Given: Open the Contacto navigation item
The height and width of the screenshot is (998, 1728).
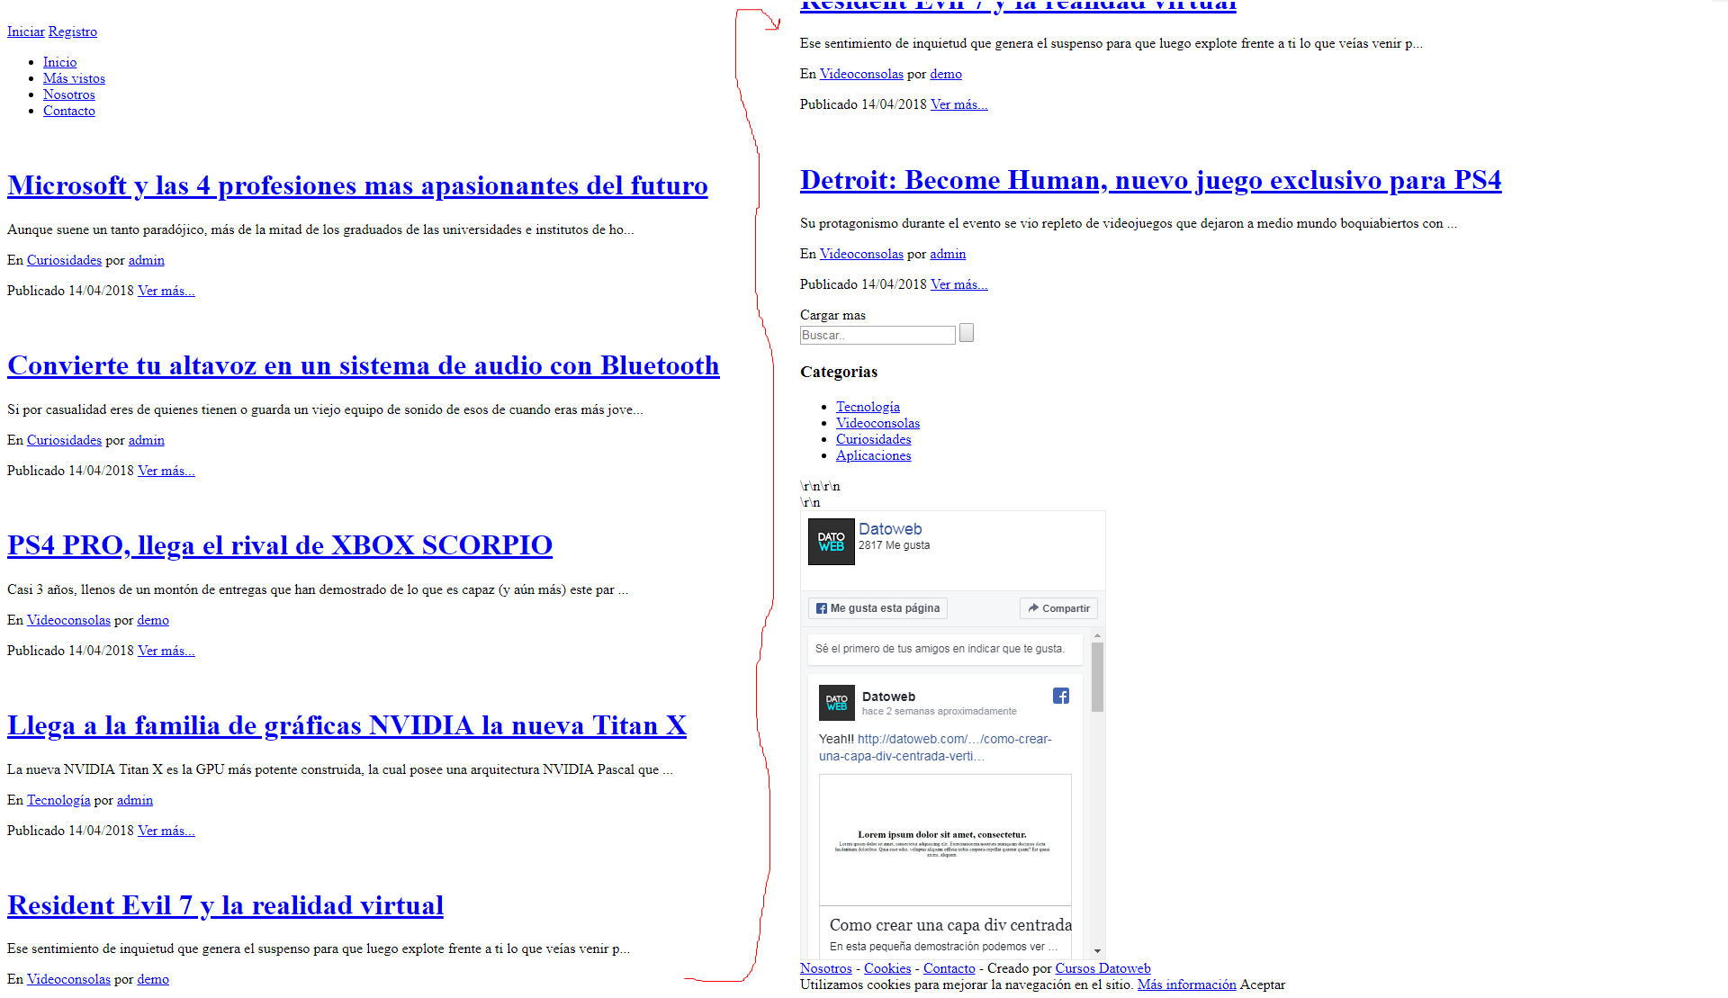Looking at the screenshot, I should (68, 111).
